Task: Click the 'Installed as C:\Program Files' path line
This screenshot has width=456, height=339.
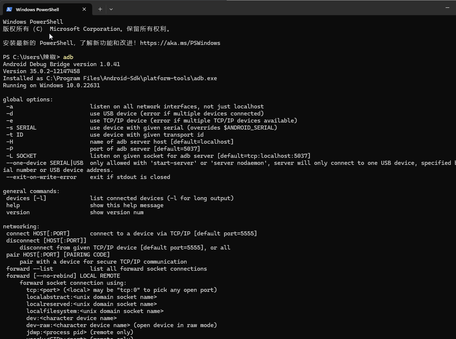Action: coord(110,78)
